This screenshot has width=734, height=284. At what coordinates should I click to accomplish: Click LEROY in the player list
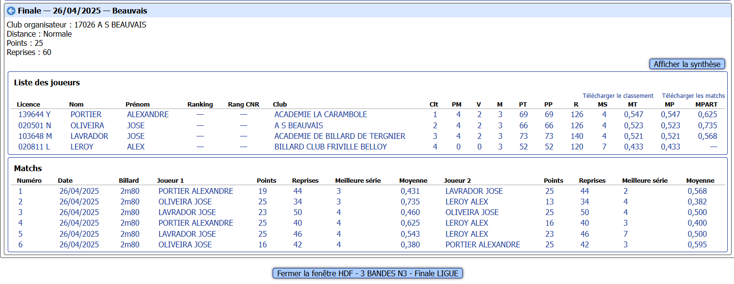pyautogui.click(x=82, y=147)
